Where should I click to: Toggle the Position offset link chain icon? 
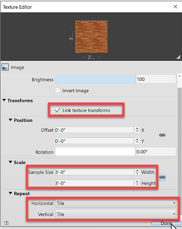point(162,135)
